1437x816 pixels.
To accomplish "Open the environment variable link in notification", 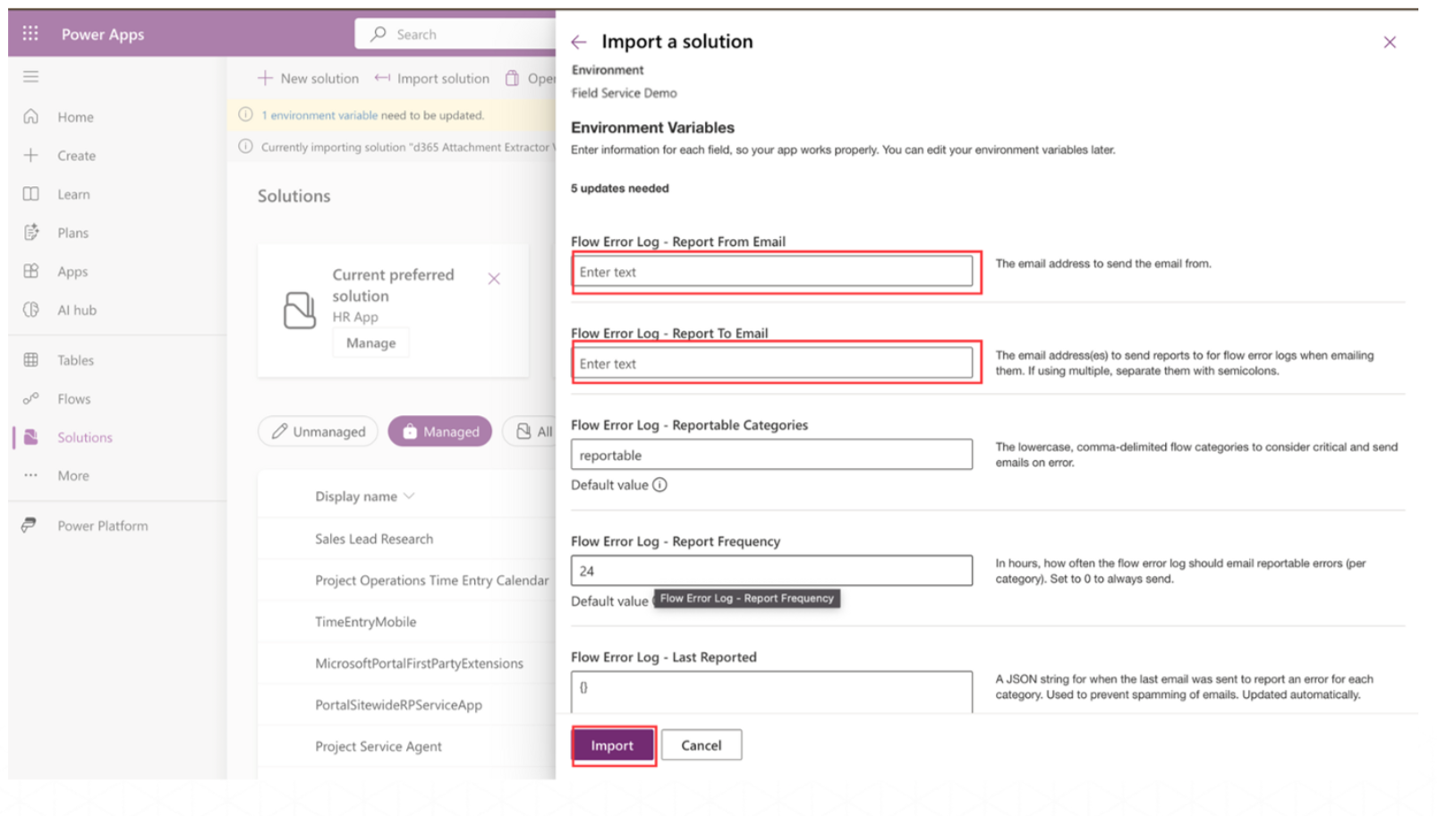I will point(319,115).
